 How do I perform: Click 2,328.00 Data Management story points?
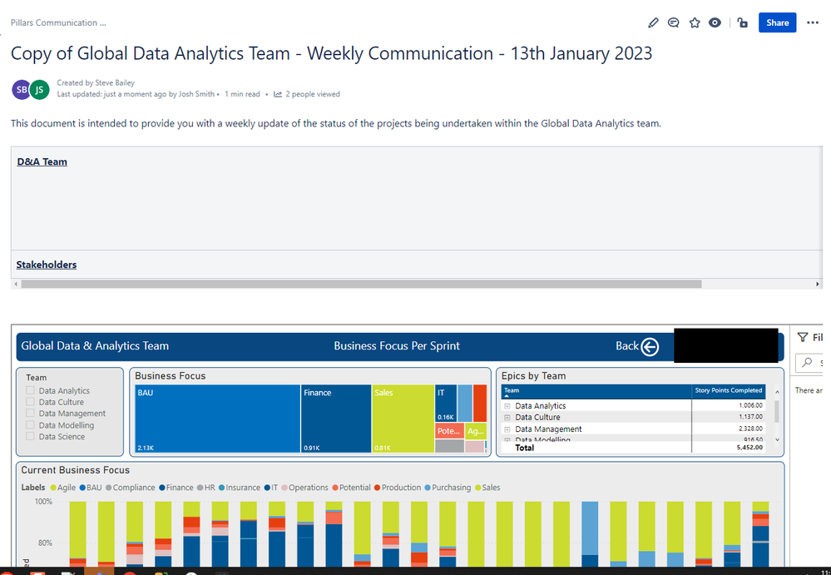coord(750,429)
